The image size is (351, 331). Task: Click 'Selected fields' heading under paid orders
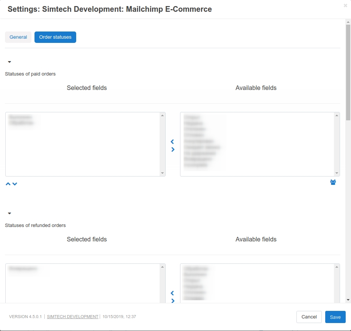(87, 88)
